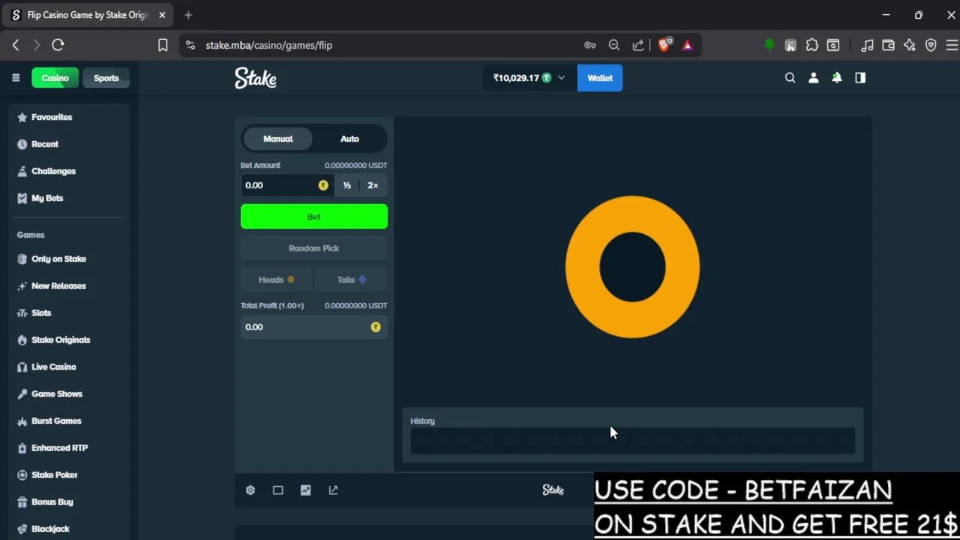The height and width of the screenshot is (540, 960).
Task: Open Bonus Buy category
Action: coord(52,502)
